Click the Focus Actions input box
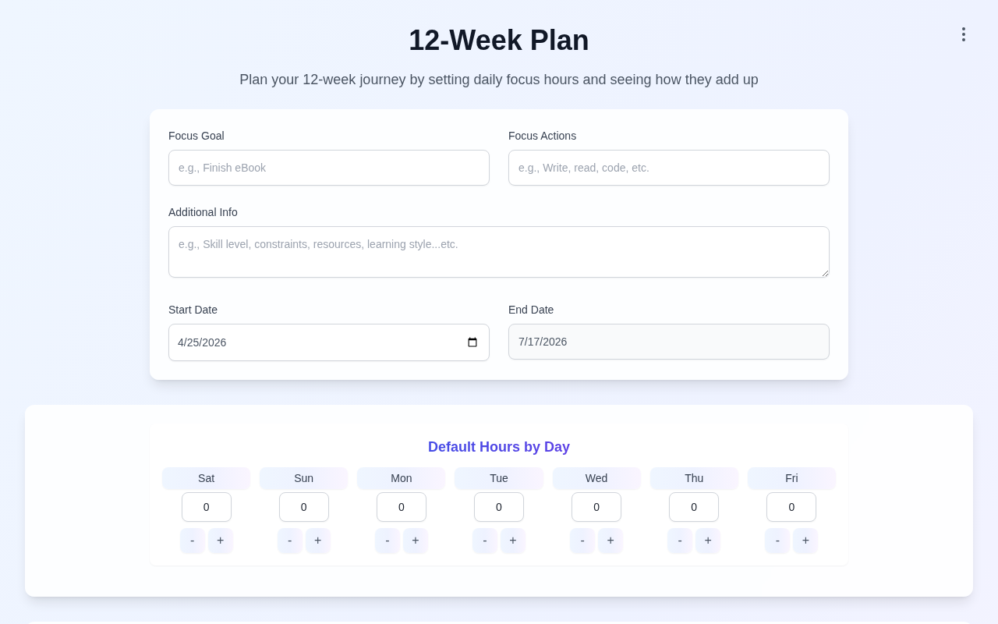 tap(669, 168)
